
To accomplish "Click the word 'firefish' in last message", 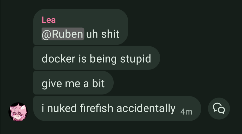I will [x=96, y=108].
